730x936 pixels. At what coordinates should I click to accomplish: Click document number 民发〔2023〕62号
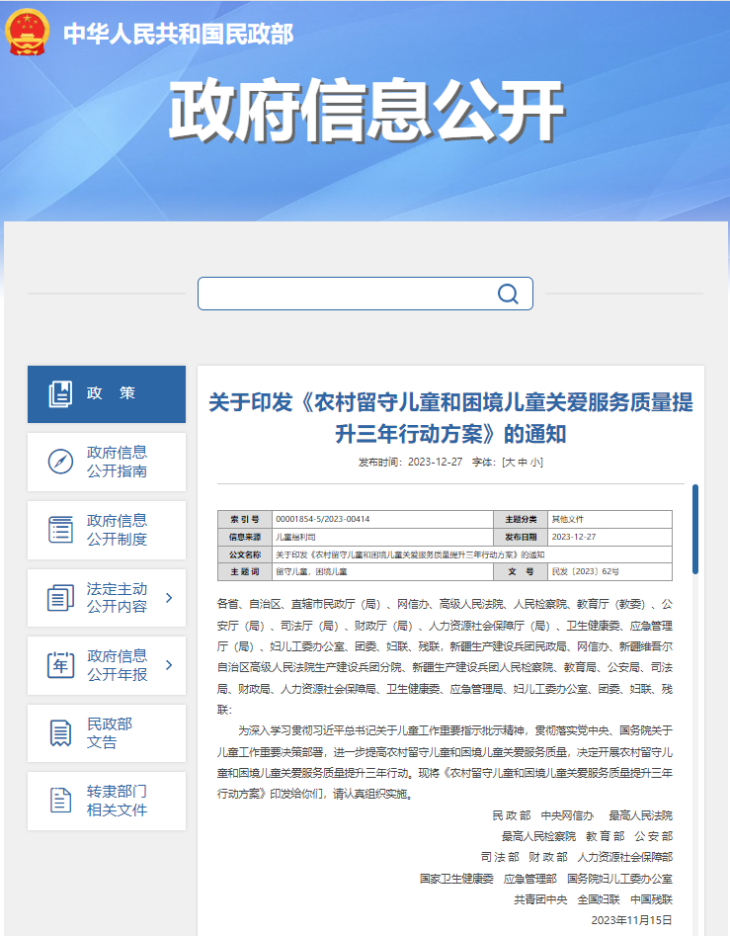click(585, 572)
